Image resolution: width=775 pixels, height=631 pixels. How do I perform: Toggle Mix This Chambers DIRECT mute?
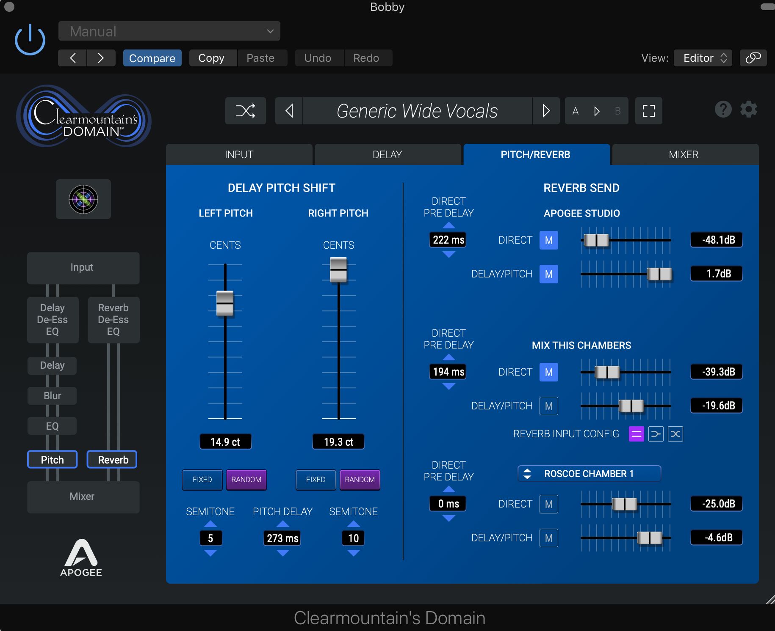(549, 372)
